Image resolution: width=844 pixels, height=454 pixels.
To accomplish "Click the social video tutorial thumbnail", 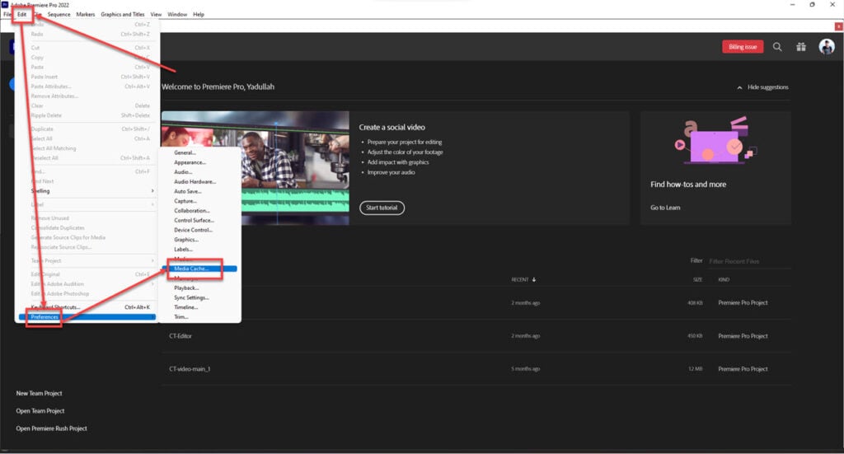I will 256,168.
